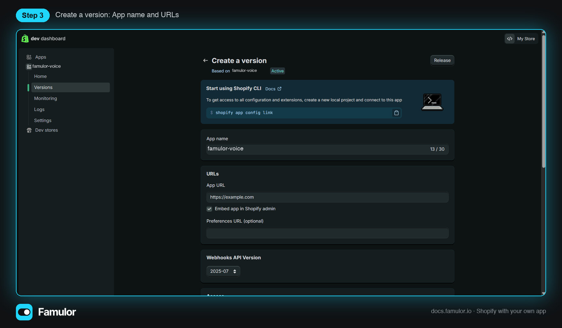Click the shopify app config link command text
562x328 pixels.
244,113
